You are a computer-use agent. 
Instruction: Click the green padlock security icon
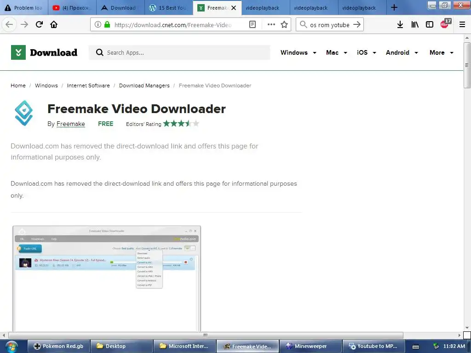[107, 24]
